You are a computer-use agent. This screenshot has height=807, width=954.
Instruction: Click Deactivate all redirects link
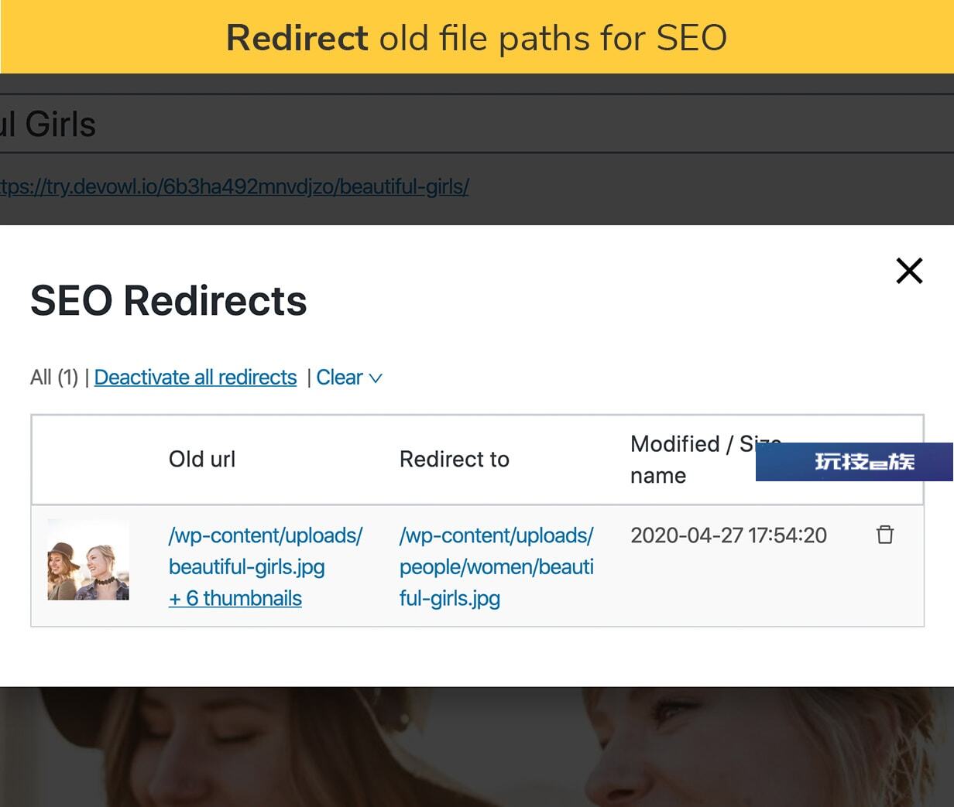(195, 378)
